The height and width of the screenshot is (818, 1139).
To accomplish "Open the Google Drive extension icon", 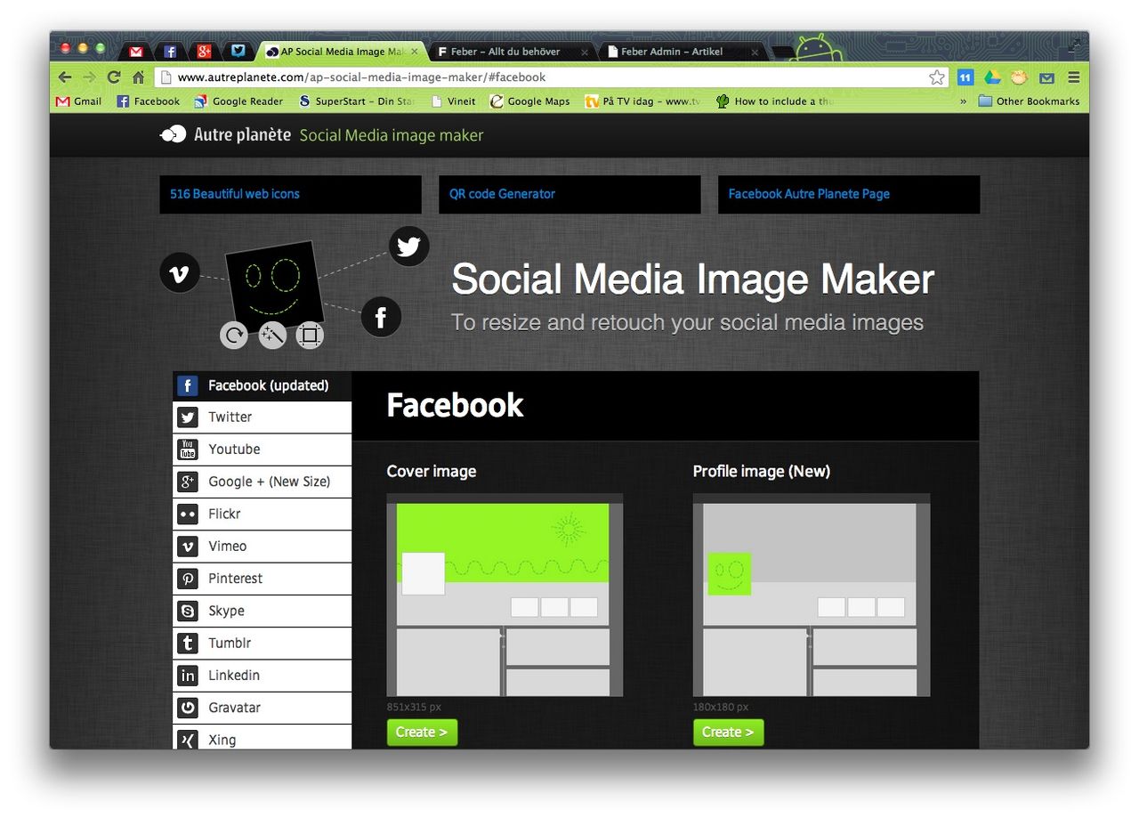I will (x=992, y=77).
